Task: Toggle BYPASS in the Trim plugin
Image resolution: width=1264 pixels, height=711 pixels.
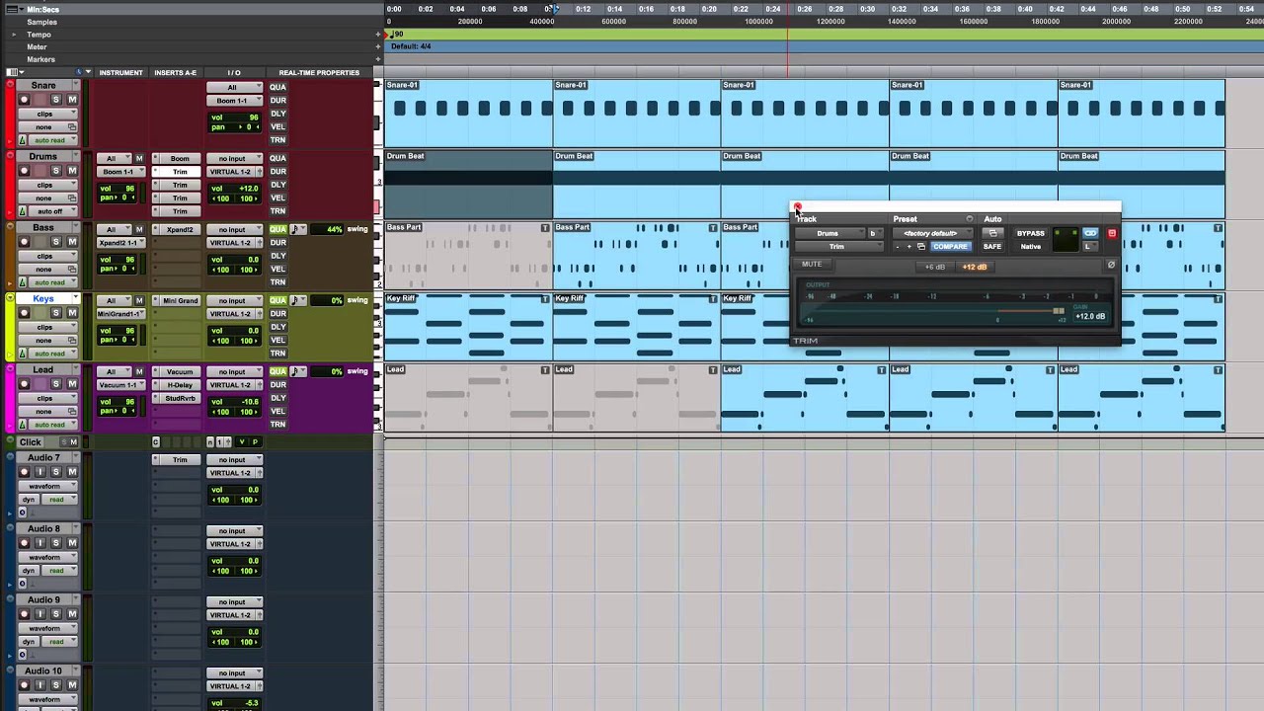Action: (1030, 234)
